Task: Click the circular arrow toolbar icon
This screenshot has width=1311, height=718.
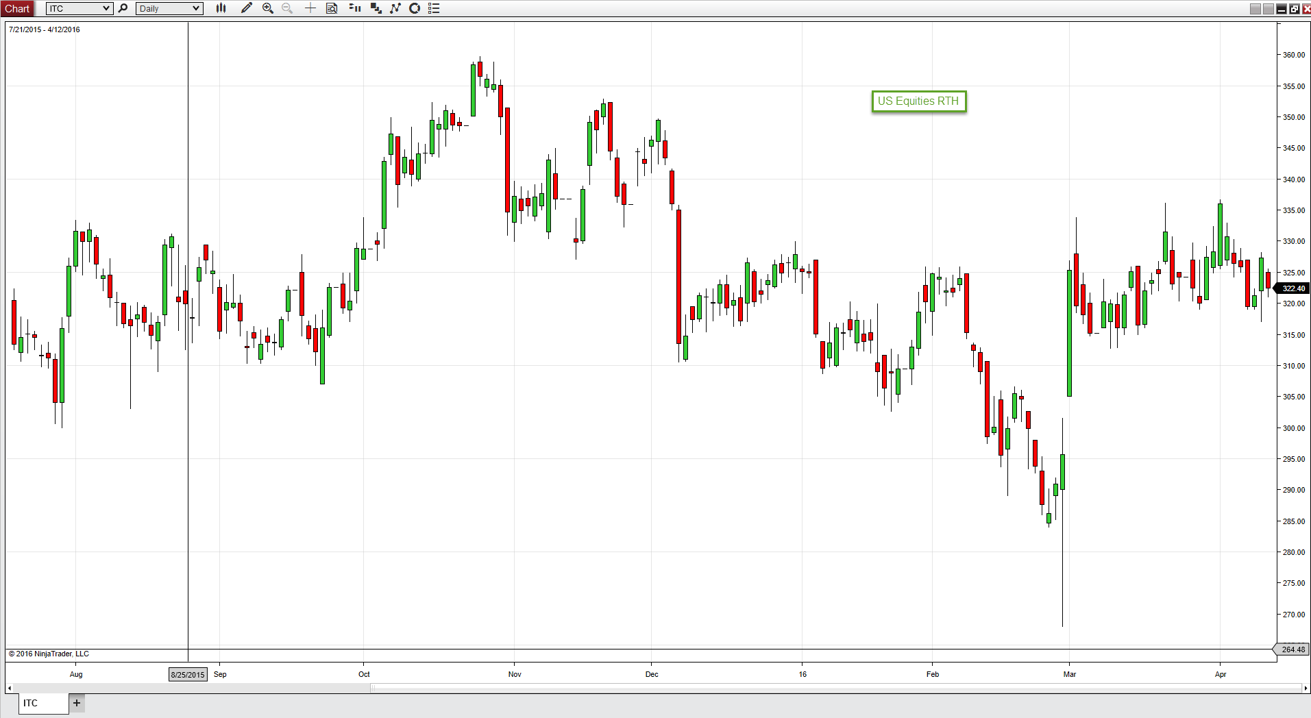Action: coord(415,8)
